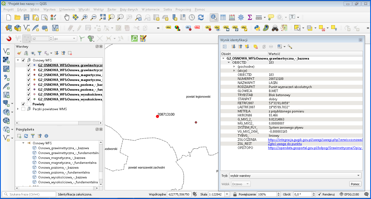The width and height of the screenshot is (371, 199).
Task: Click the Zoom In magnifier tool
Action: coord(85,17)
